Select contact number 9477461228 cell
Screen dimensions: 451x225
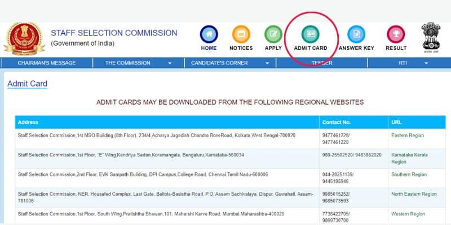pyautogui.click(x=353, y=139)
